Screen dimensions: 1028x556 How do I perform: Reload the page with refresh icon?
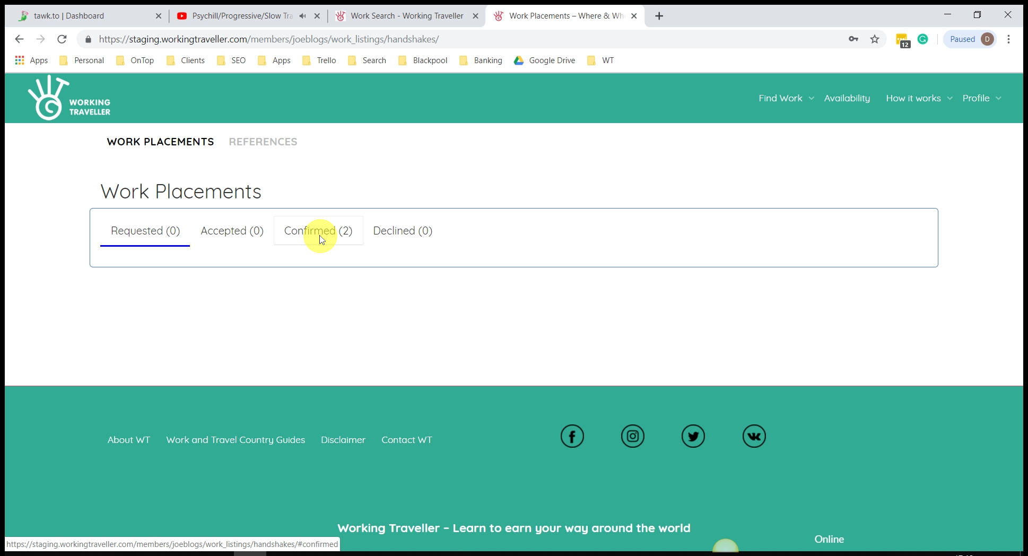(62, 39)
